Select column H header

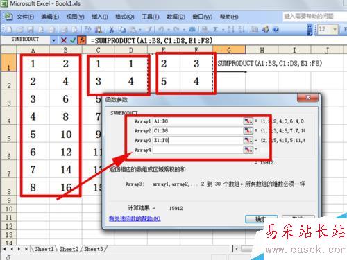[262, 50]
